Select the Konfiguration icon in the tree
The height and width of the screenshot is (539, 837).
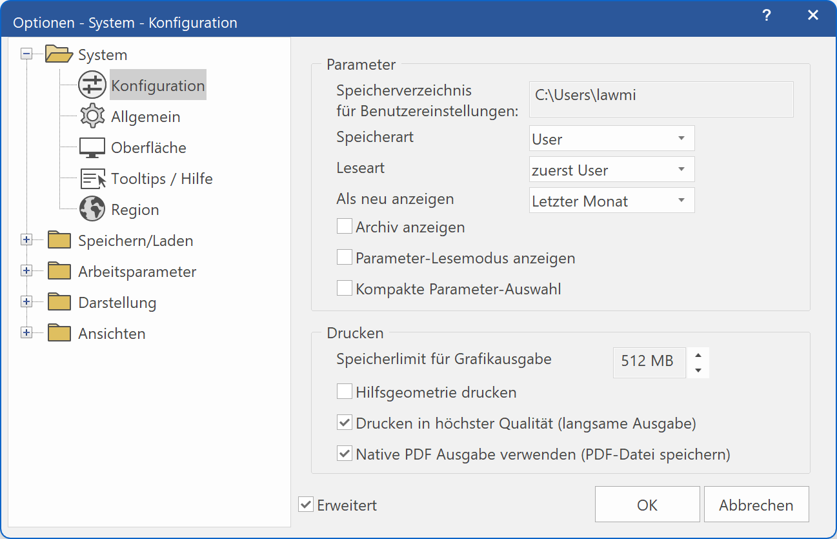pos(91,85)
